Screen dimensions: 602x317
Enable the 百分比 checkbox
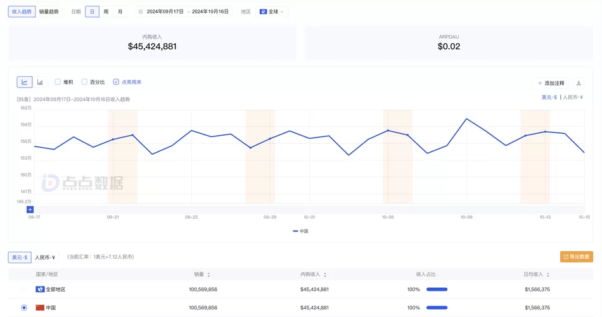(84, 82)
